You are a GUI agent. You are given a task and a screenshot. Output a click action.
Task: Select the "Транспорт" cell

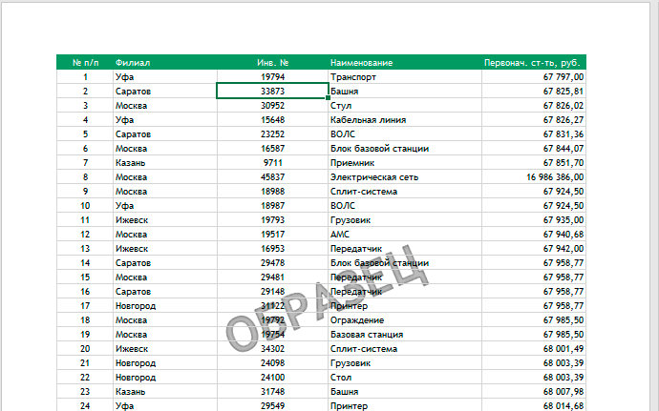[405, 77]
